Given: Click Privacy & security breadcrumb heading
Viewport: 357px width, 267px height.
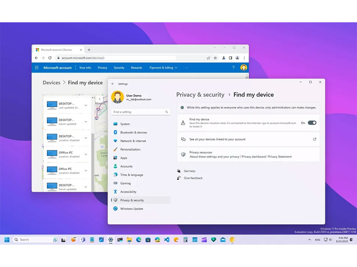Looking at the screenshot, I should tap(200, 95).
